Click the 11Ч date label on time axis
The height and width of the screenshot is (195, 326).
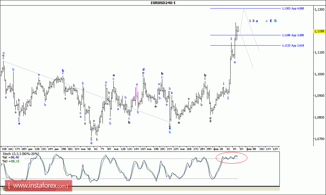click(x=268, y=149)
